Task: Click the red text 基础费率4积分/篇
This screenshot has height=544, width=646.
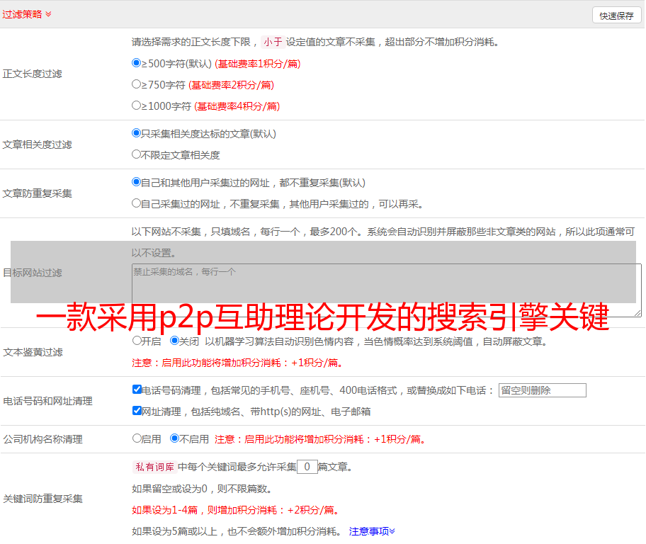Action: (x=237, y=106)
